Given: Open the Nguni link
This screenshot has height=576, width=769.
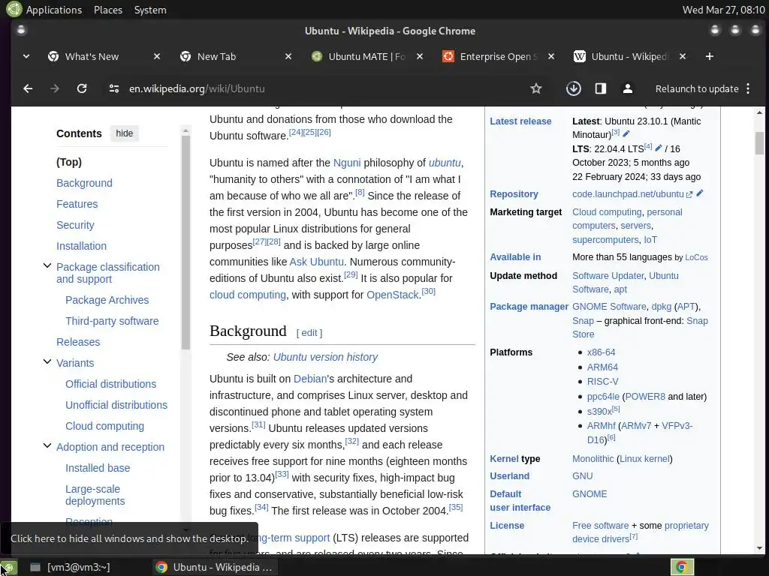Looking at the screenshot, I should click(347, 163).
